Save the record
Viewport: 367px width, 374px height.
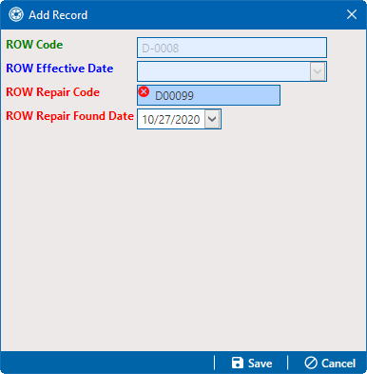[252, 363]
